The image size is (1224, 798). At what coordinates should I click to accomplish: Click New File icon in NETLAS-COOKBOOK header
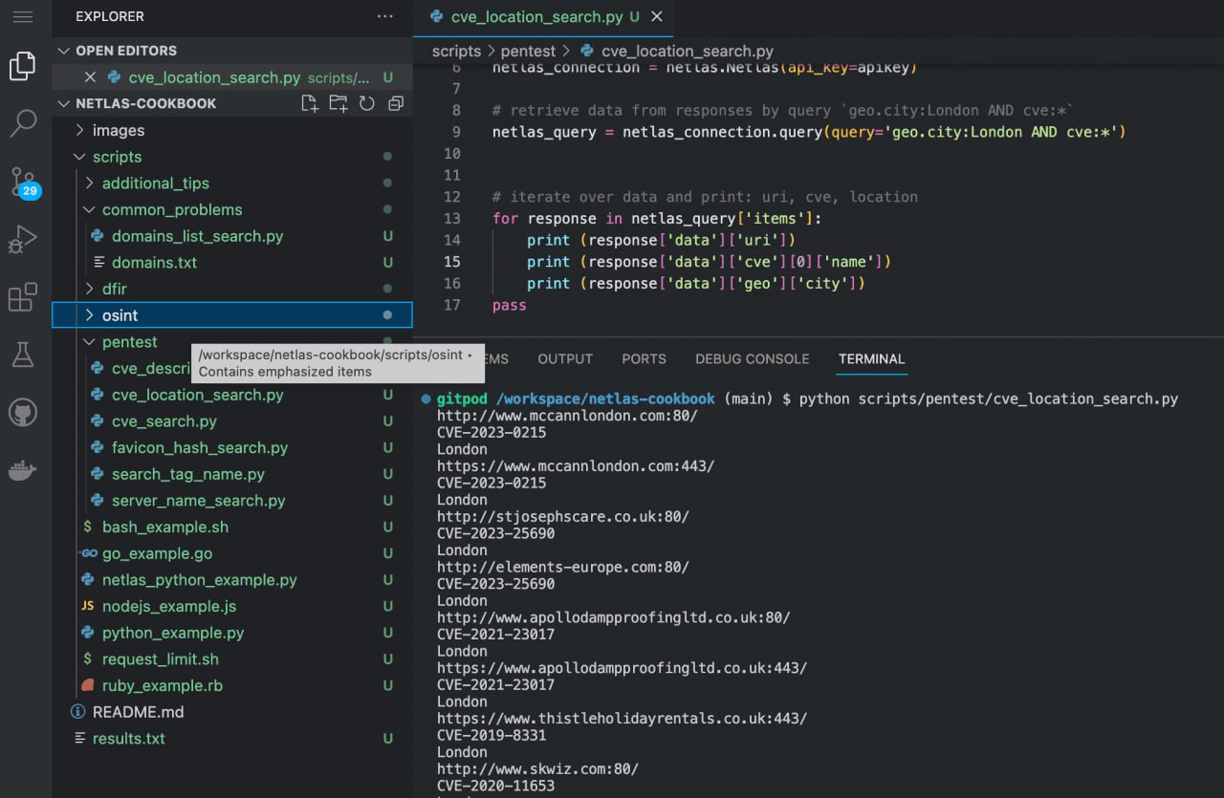[x=309, y=103]
